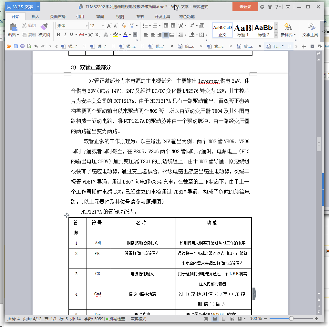Image resolution: width=329 pixels, height=327 pixels.
Task: Apply the 正文 body style
Action: [x=222, y=30]
